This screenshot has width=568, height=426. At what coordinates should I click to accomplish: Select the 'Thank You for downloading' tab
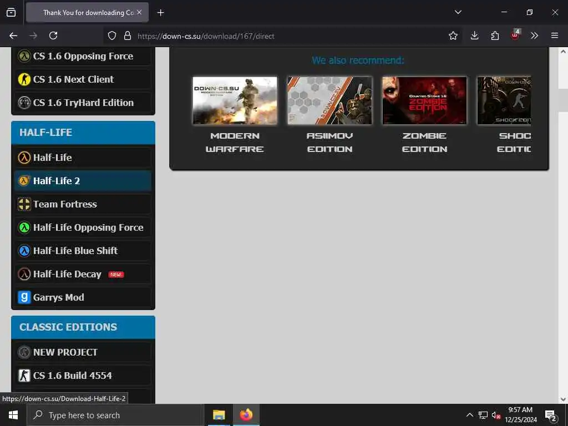(87, 12)
